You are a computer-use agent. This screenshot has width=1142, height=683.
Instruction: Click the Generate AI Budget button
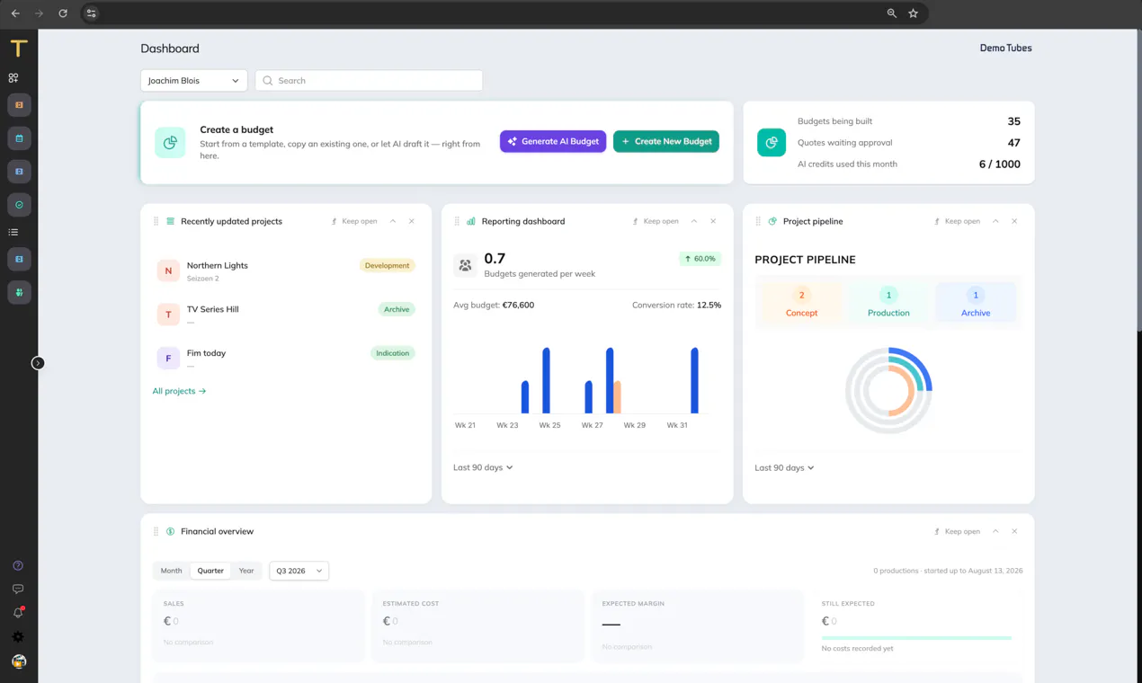click(553, 141)
